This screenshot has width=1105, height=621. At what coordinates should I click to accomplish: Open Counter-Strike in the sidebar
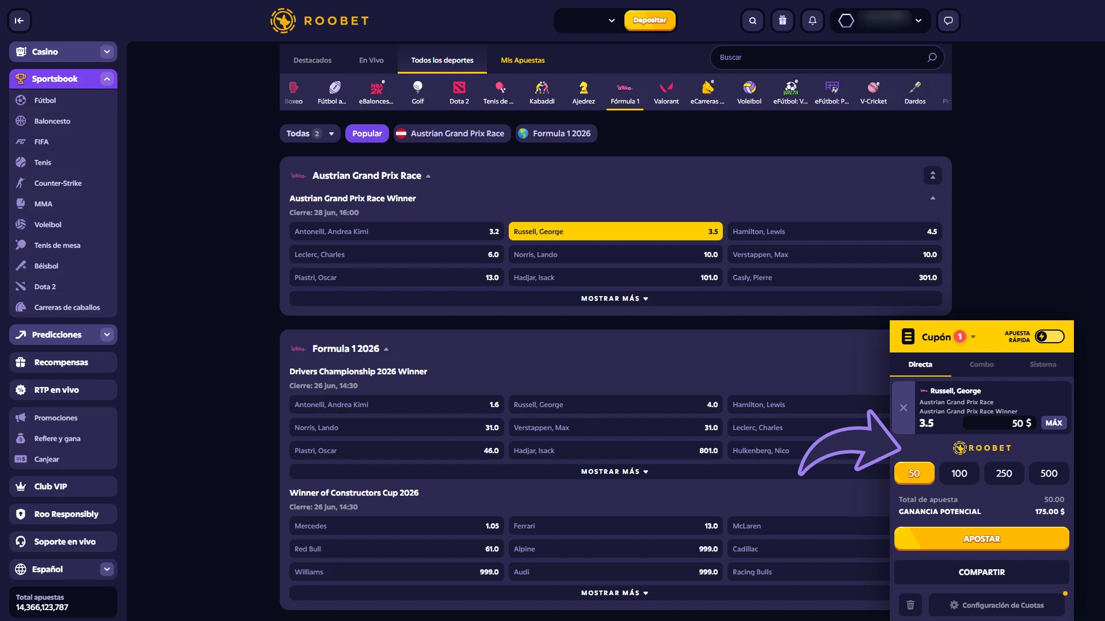coord(63,183)
